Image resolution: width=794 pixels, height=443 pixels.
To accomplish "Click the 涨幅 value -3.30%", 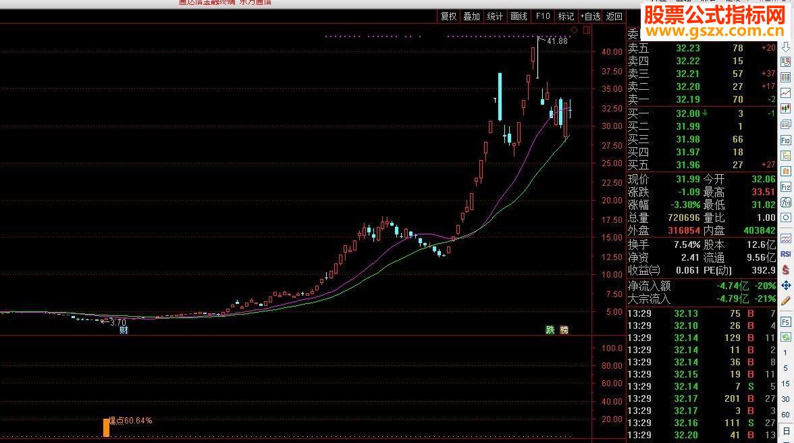I will (x=685, y=205).
